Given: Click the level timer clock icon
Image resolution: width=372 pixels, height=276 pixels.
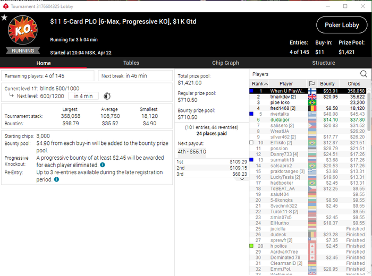Looking at the screenshot, I should click(107, 96).
